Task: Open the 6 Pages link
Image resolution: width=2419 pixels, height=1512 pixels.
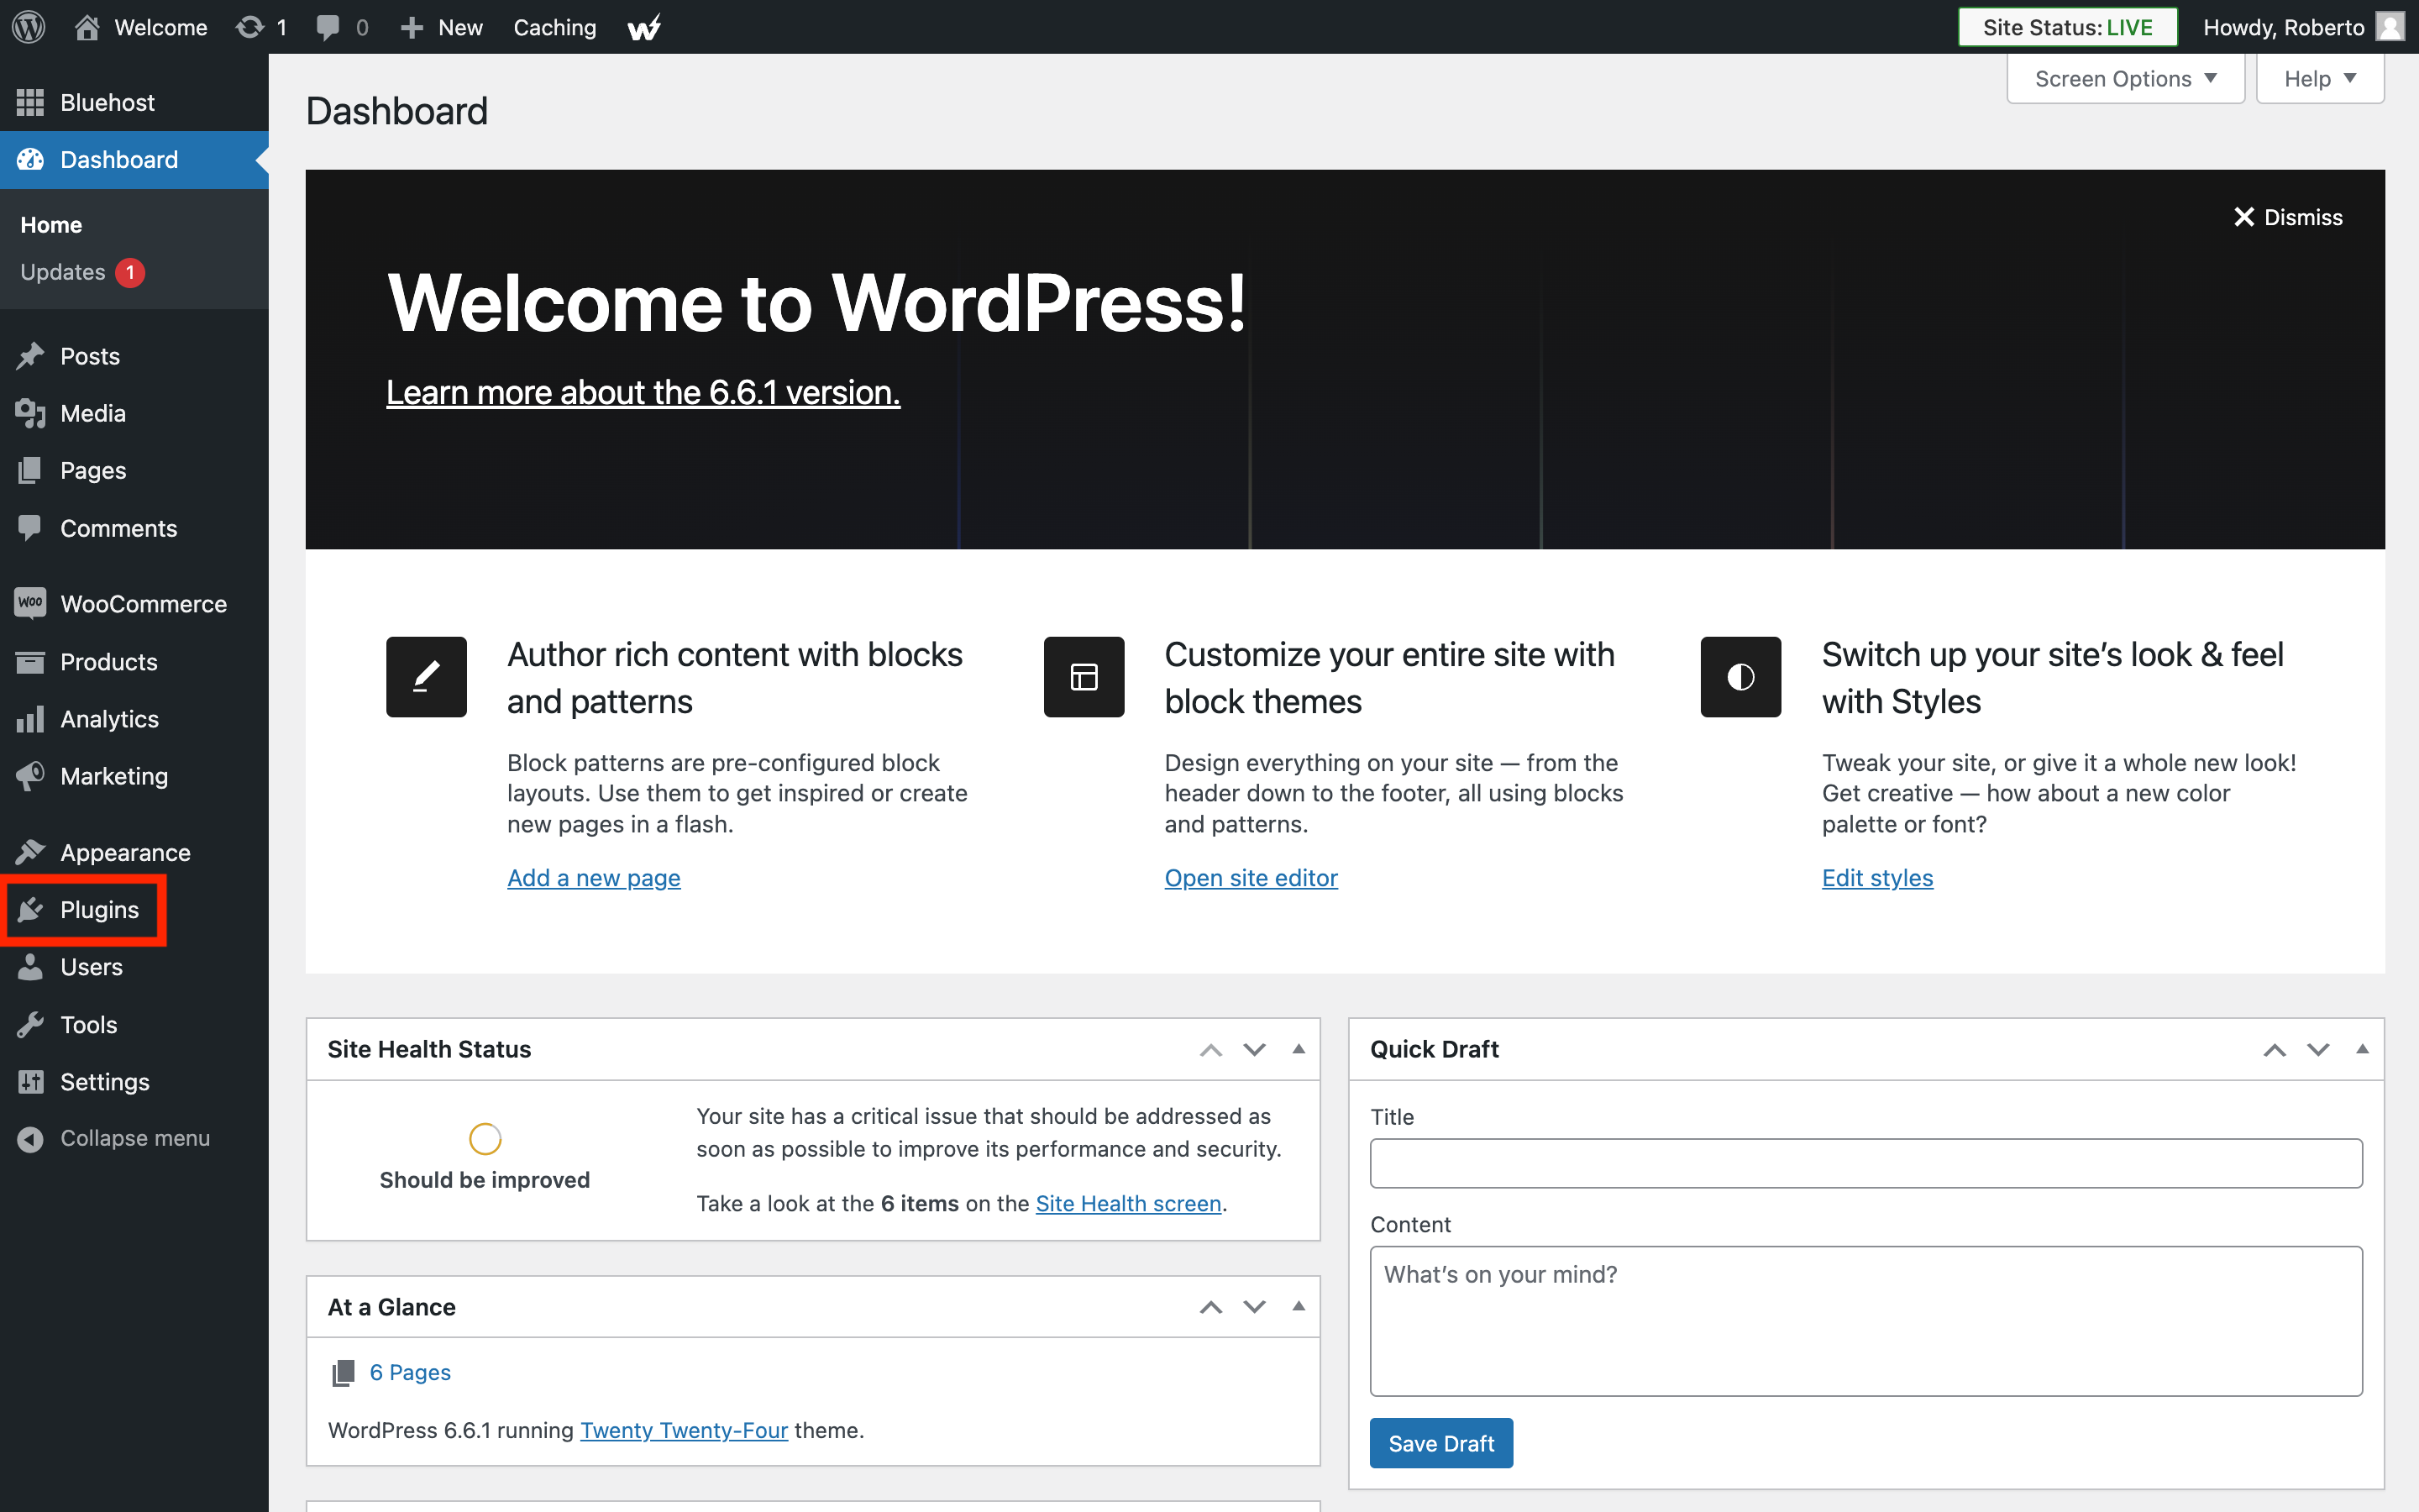Action: [410, 1373]
